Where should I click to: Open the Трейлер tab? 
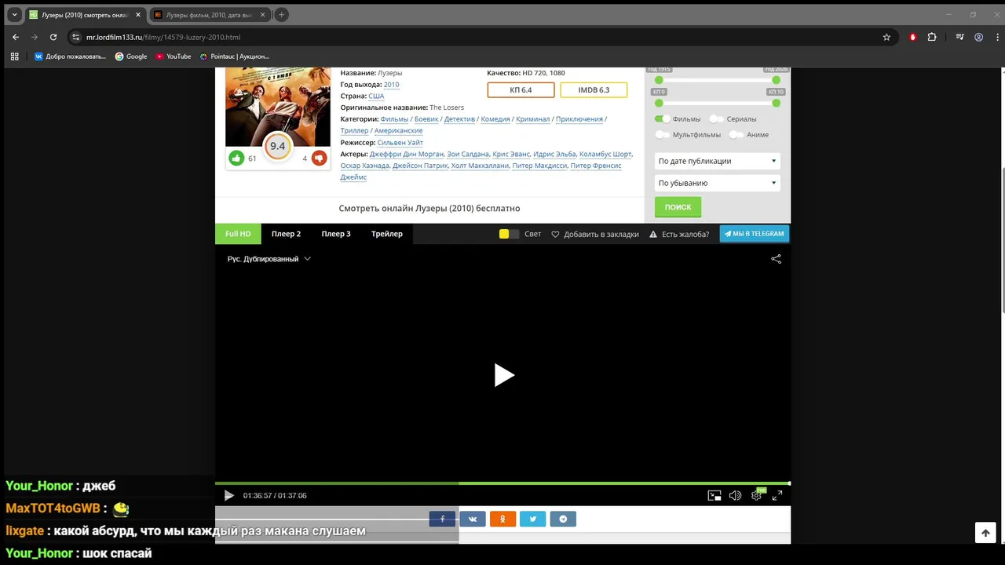pos(387,234)
